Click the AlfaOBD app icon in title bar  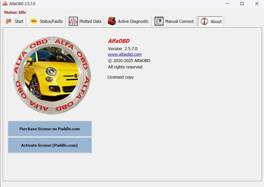5,3
